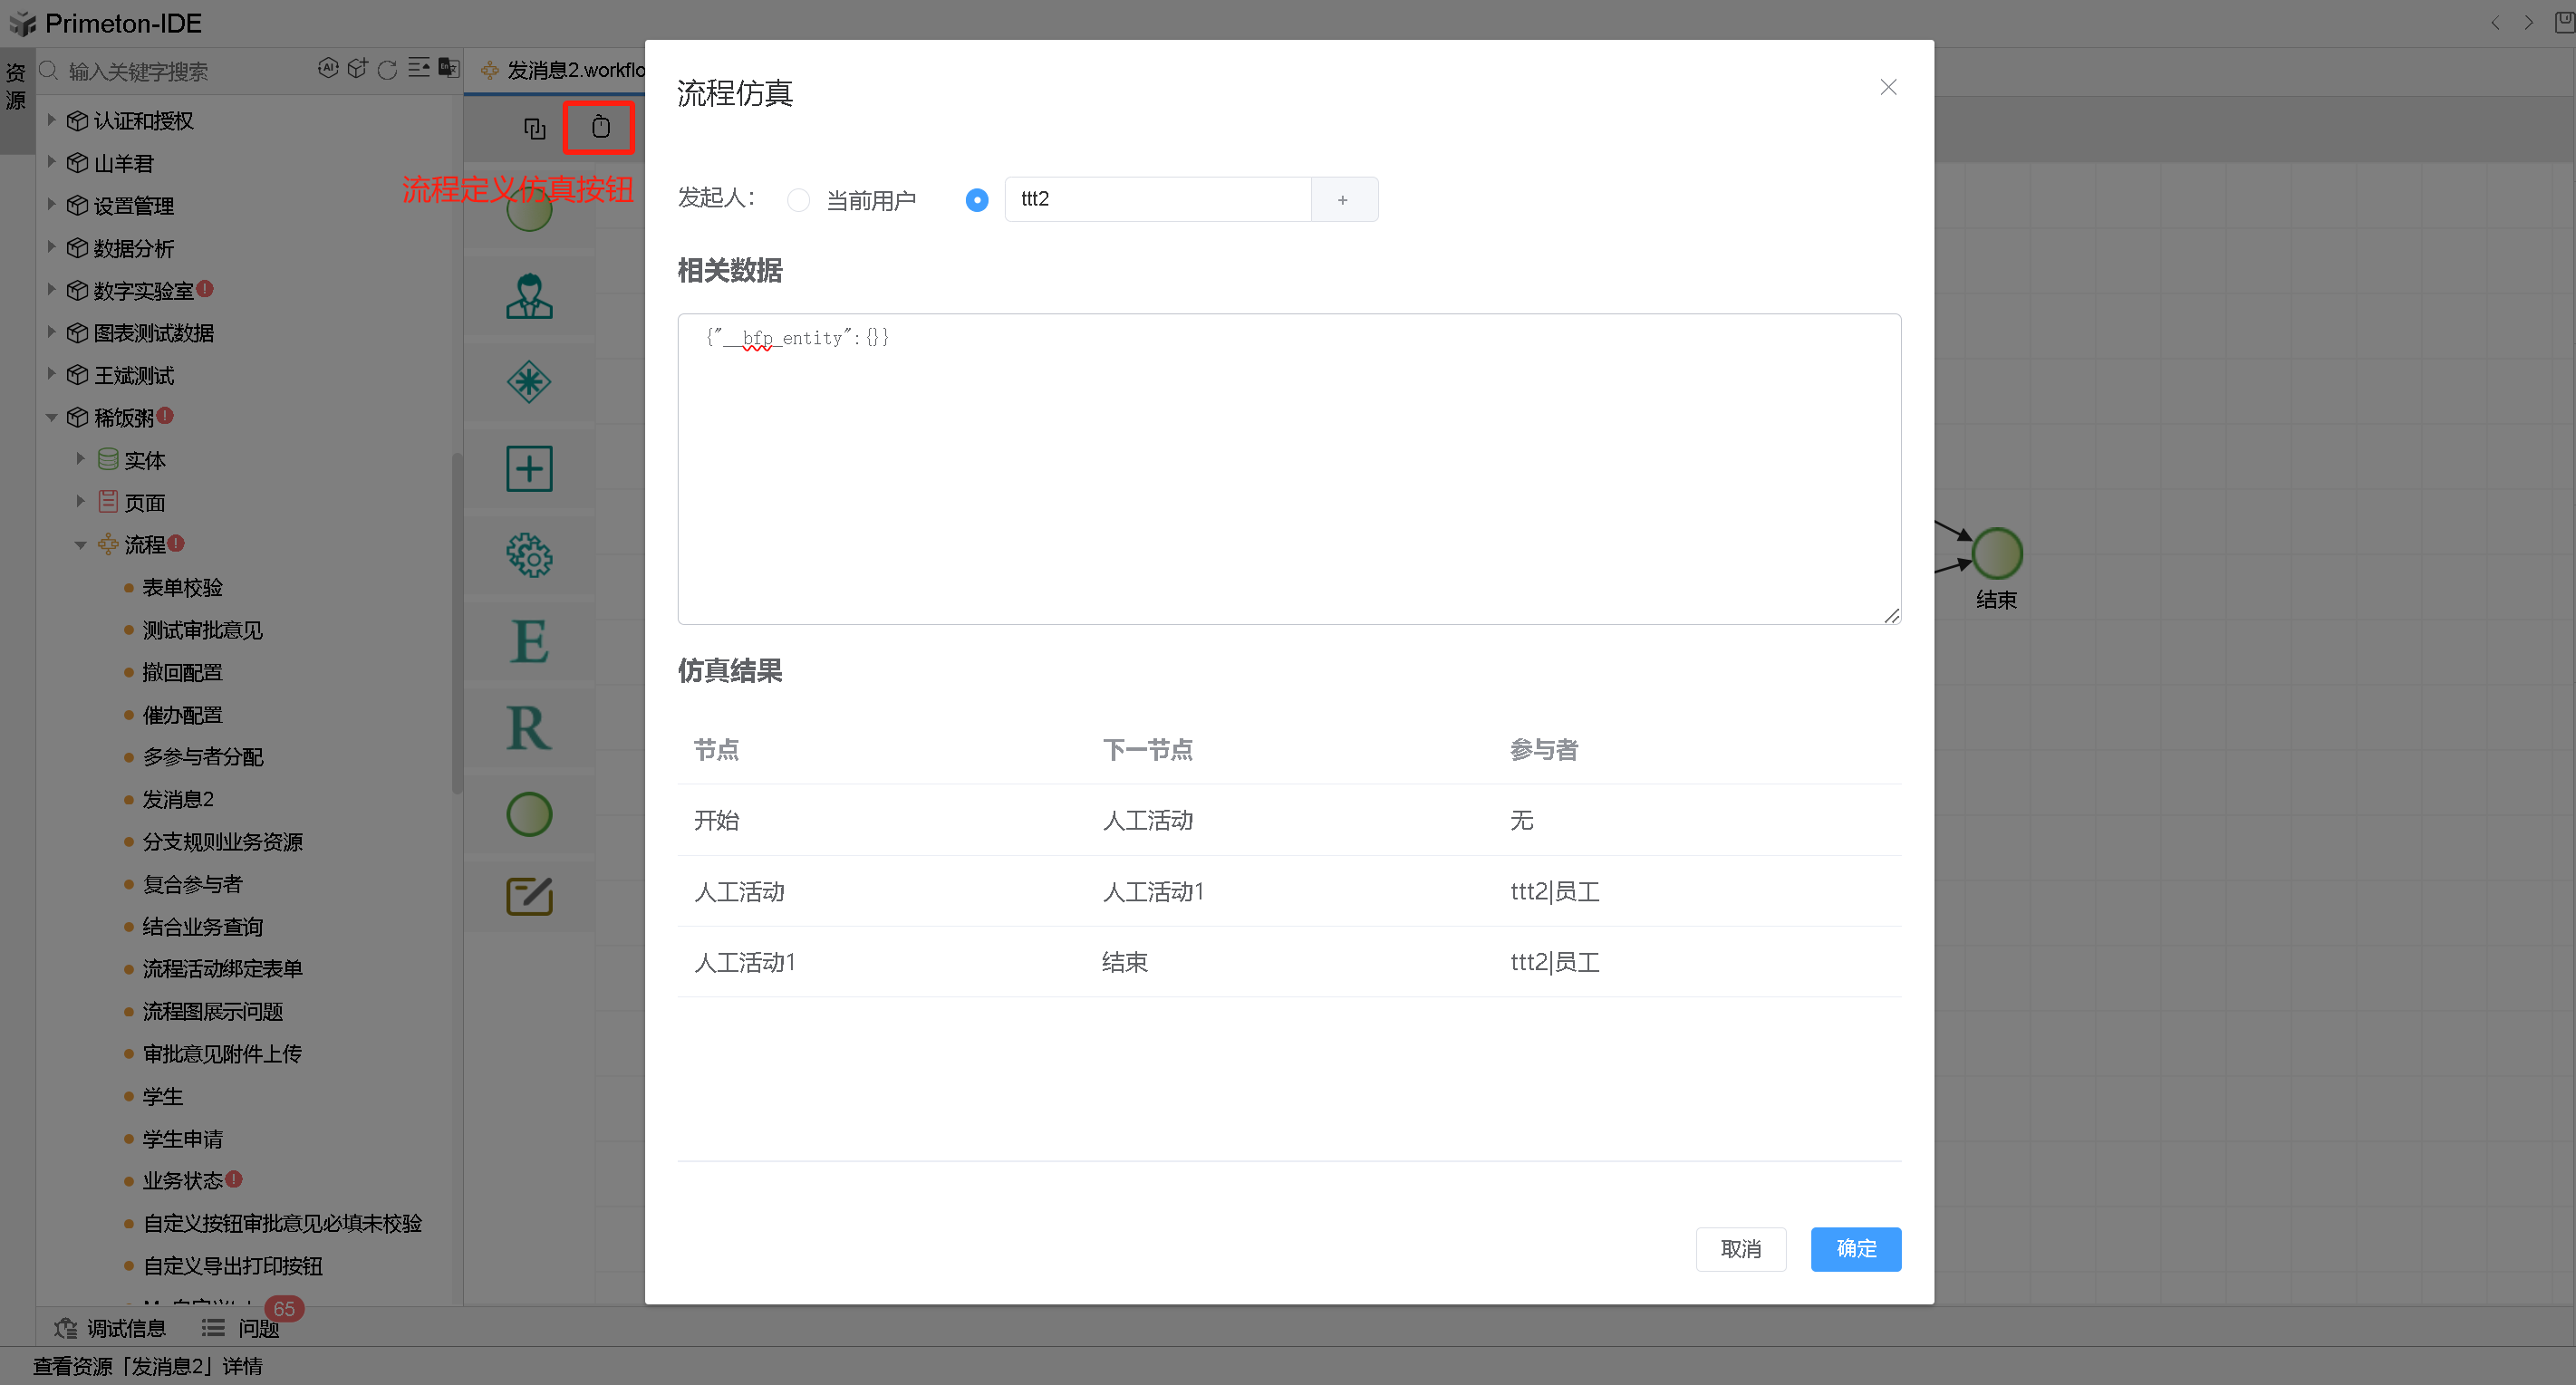Click the simulation button highlighted in red

[x=599, y=127]
